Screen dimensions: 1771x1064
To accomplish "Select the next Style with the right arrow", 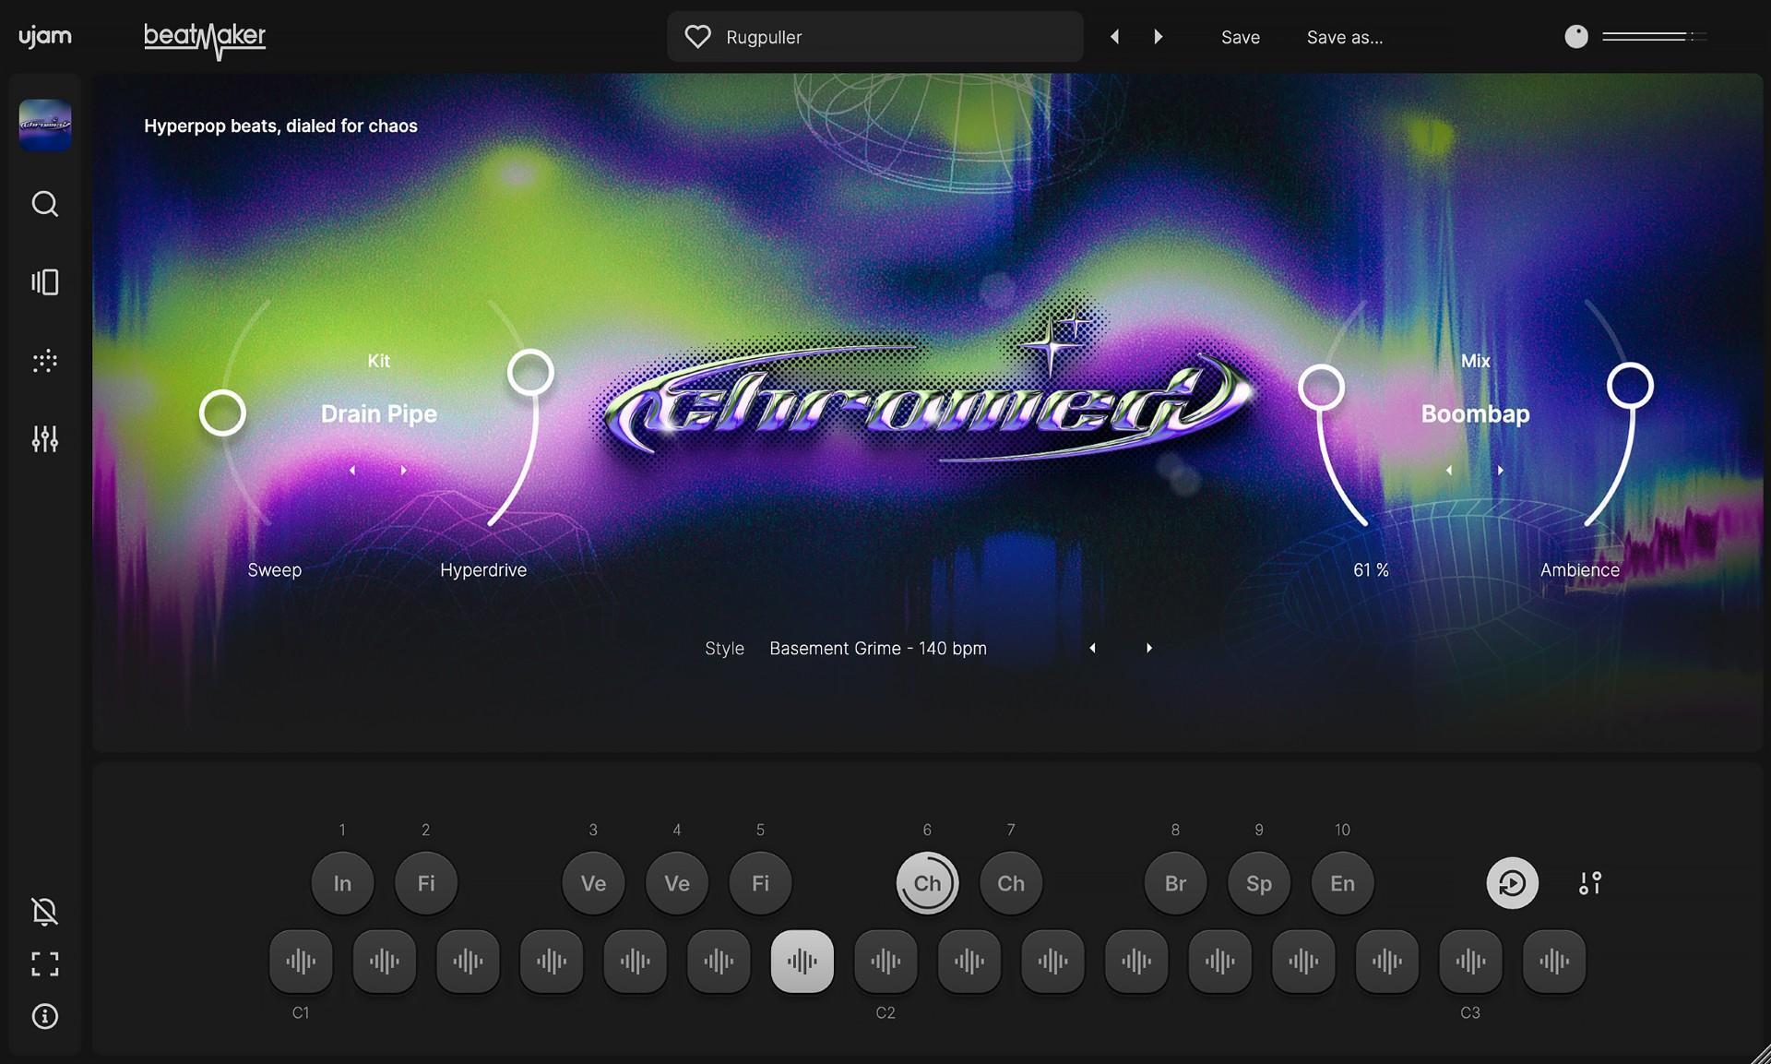I will (x=1148, y=648).
